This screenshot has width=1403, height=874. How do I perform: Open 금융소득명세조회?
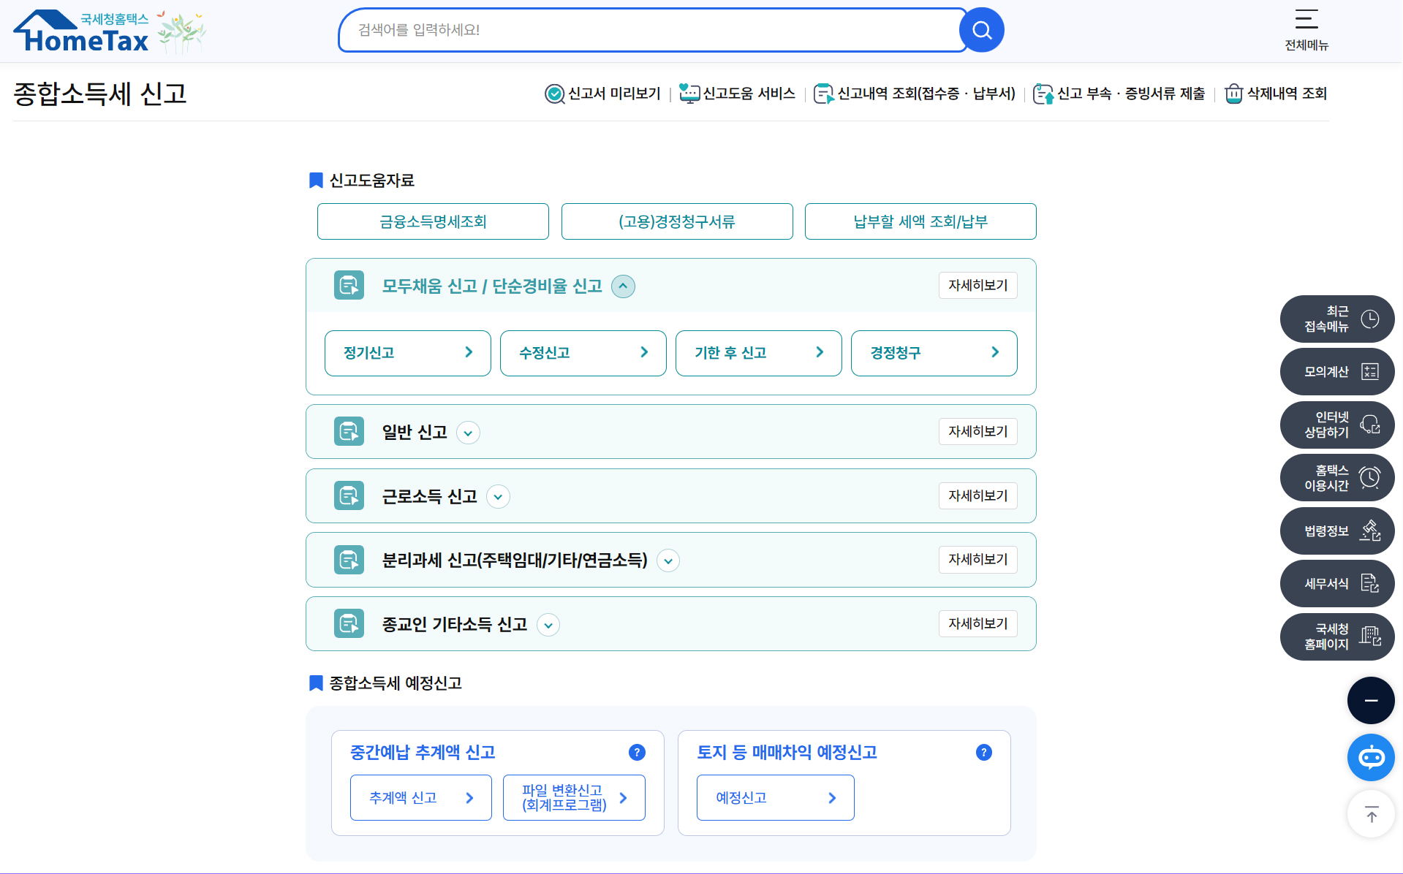click(x=433, y=221)
